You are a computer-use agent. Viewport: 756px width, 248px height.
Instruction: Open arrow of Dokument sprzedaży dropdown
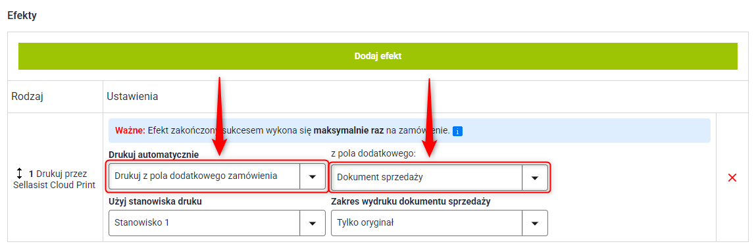(x=535, y=177)
